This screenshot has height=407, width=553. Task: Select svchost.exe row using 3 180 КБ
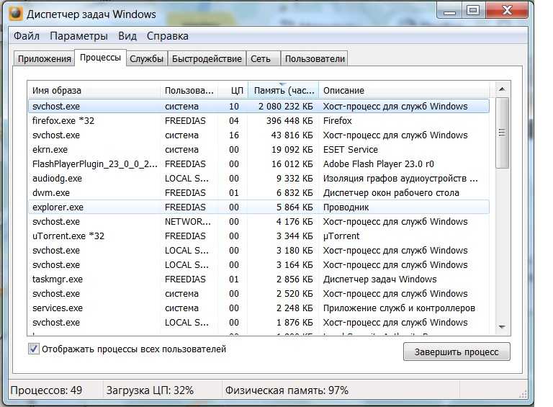click(x=258, y=251)
